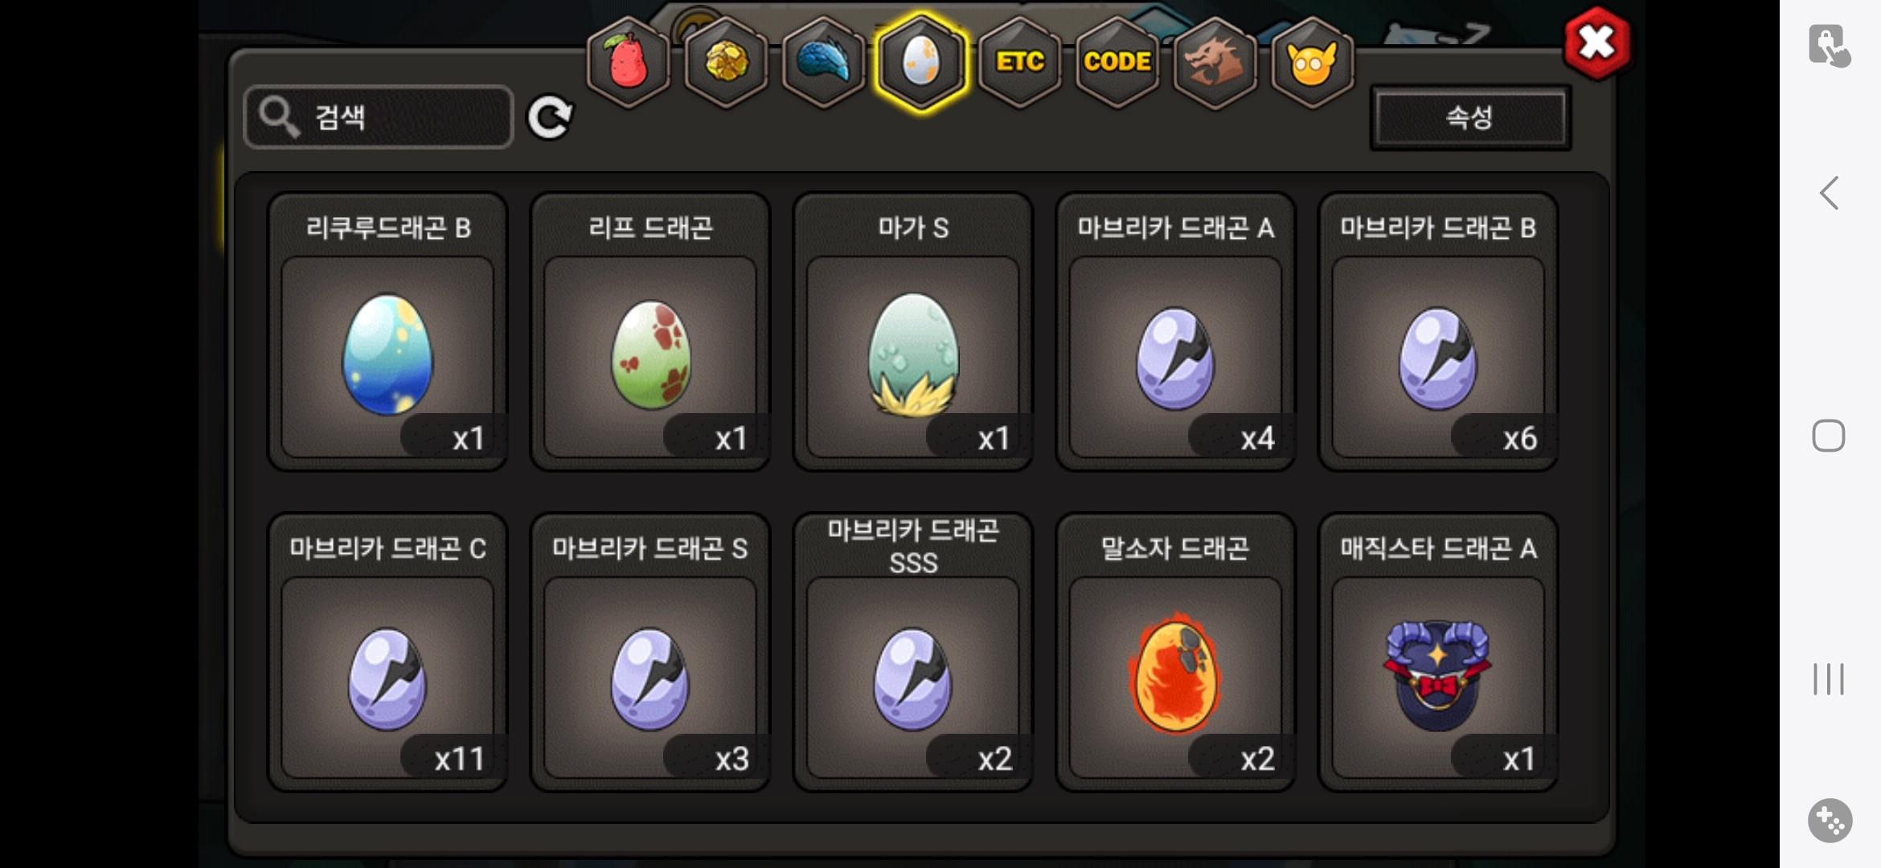Choose the 매직스타 드래곤 A egg

[1438, 652]
